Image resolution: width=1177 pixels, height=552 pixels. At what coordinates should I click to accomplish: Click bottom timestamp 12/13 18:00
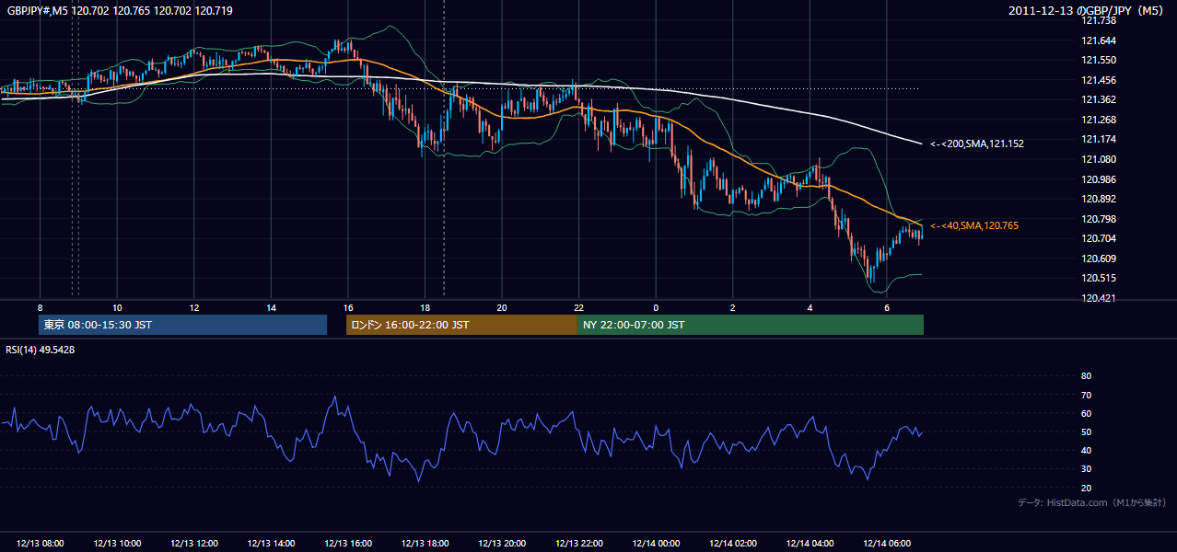425,544
